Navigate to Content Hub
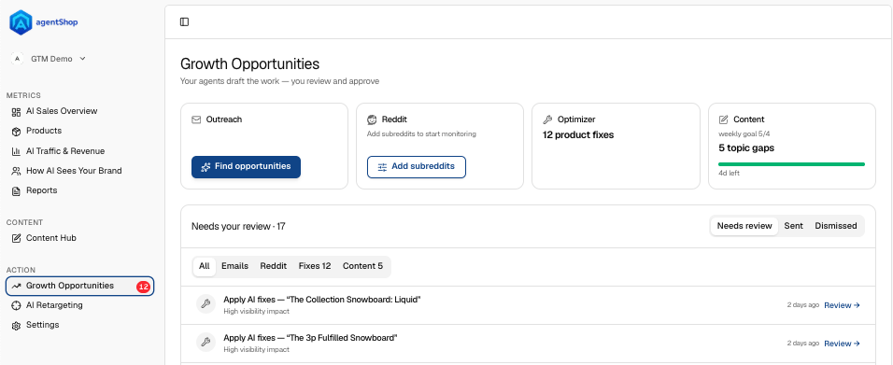 coord(51,237)
